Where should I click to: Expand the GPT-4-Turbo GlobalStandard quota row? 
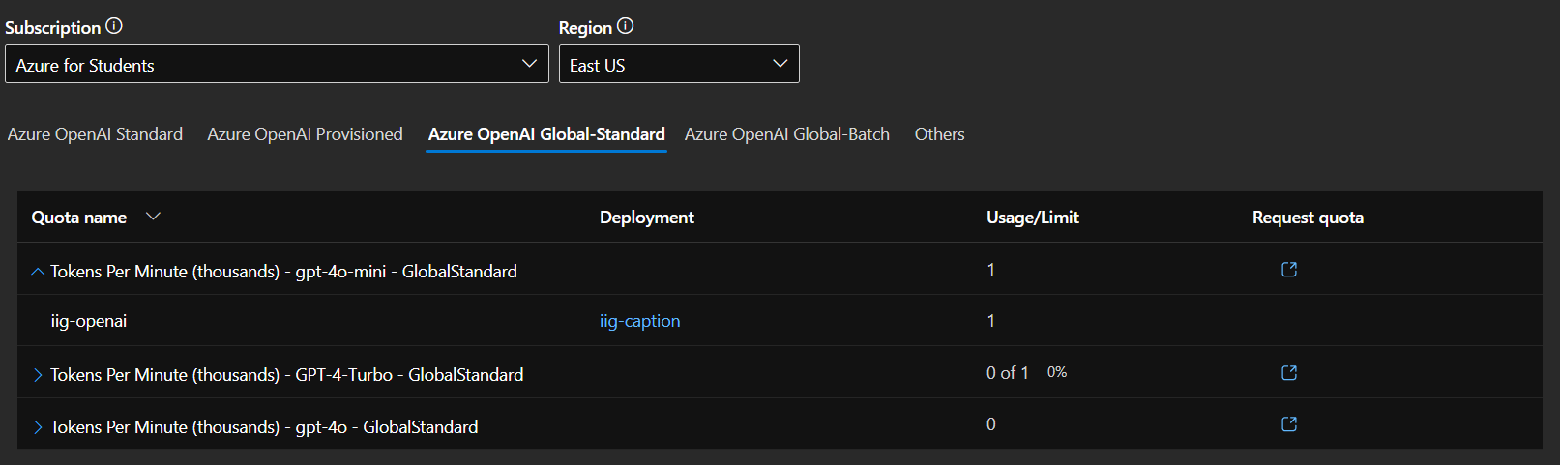38,375
